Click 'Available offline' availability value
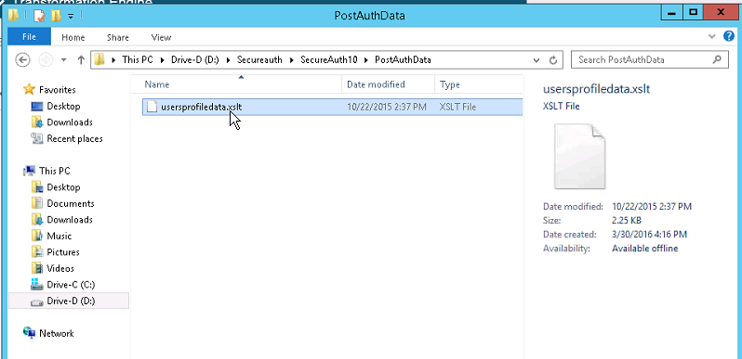The image size is (742, 359). point(645,249)
